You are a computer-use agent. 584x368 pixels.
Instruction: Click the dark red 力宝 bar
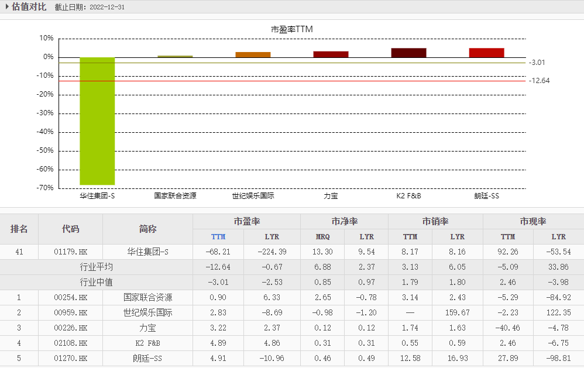pos(331,54)
